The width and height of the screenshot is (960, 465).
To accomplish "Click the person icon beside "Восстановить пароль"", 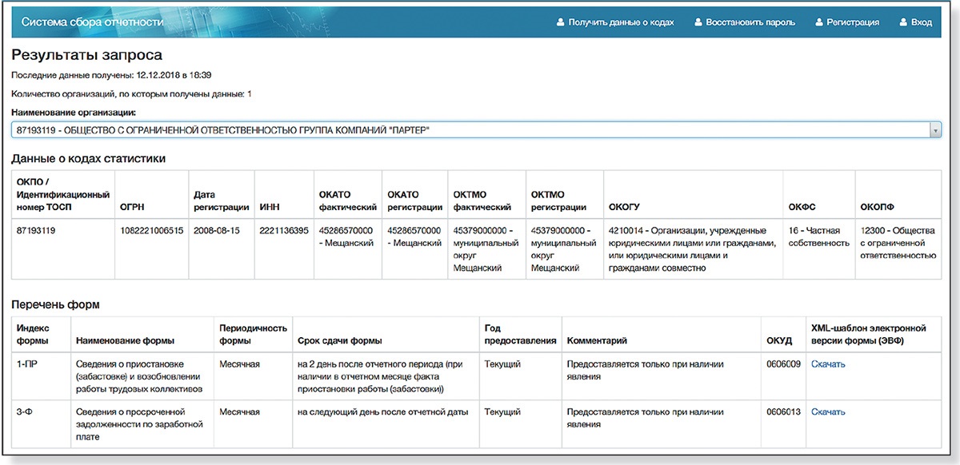I will (698, 22).
